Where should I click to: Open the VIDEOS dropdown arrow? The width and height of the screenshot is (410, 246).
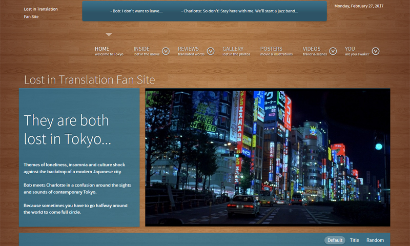[333, 51]
